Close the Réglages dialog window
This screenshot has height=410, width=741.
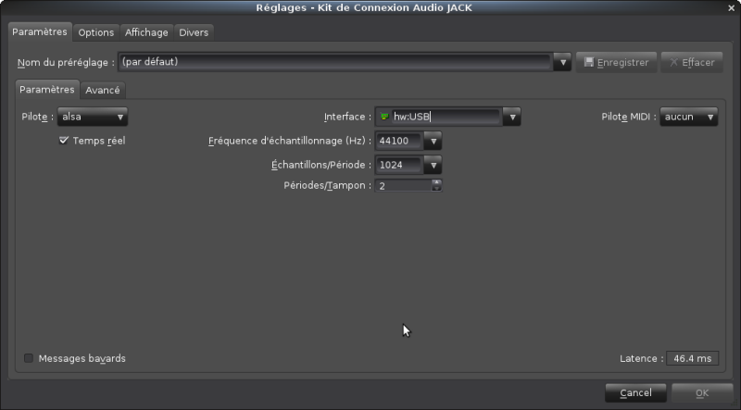coord(731,8)
